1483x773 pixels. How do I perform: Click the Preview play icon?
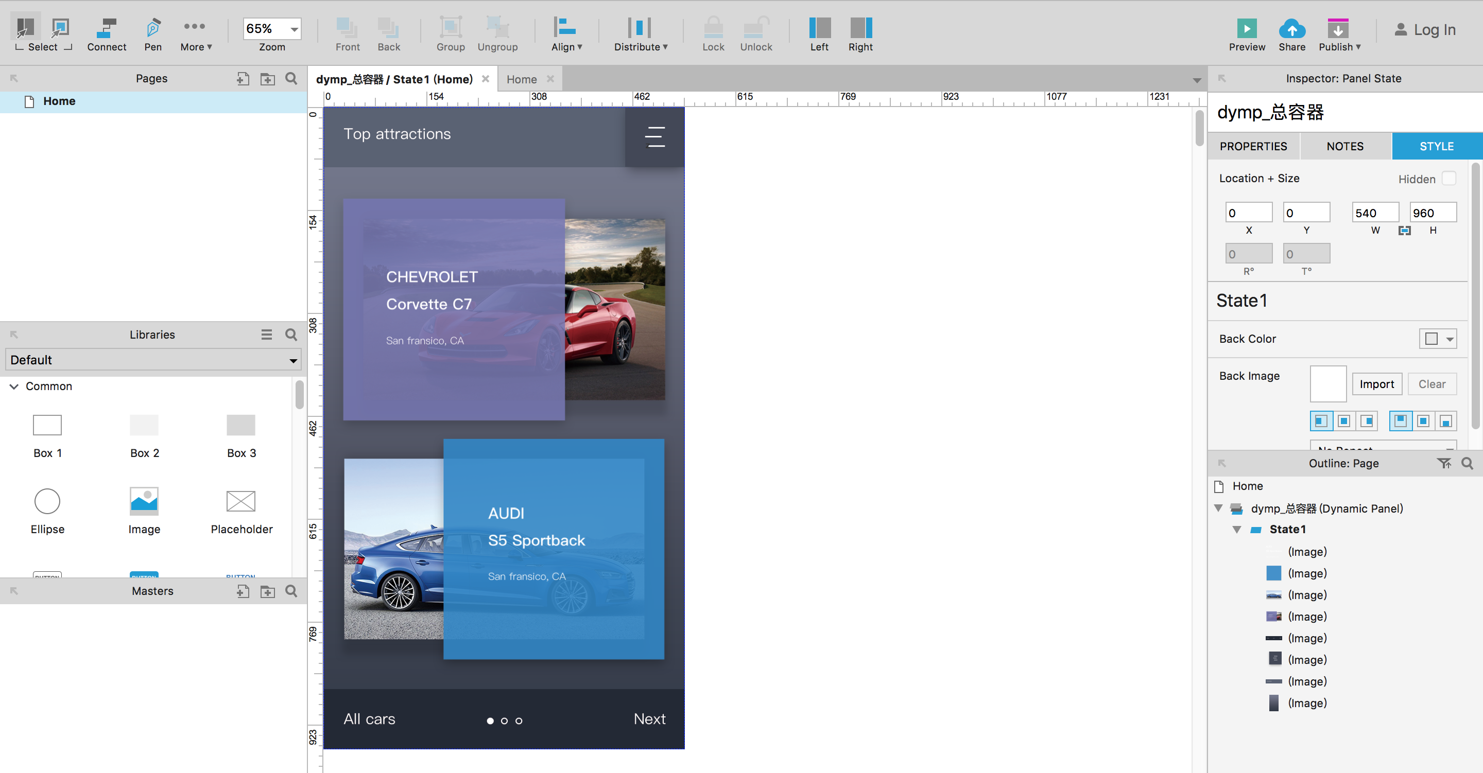coord(1246,28)
